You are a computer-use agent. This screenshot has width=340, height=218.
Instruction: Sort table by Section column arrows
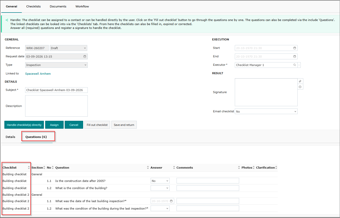(x=44, y=168)
